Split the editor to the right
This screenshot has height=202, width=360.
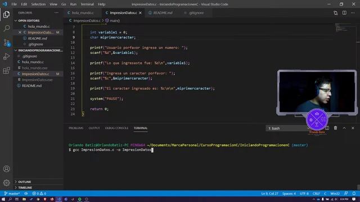[x=344, y=13]
